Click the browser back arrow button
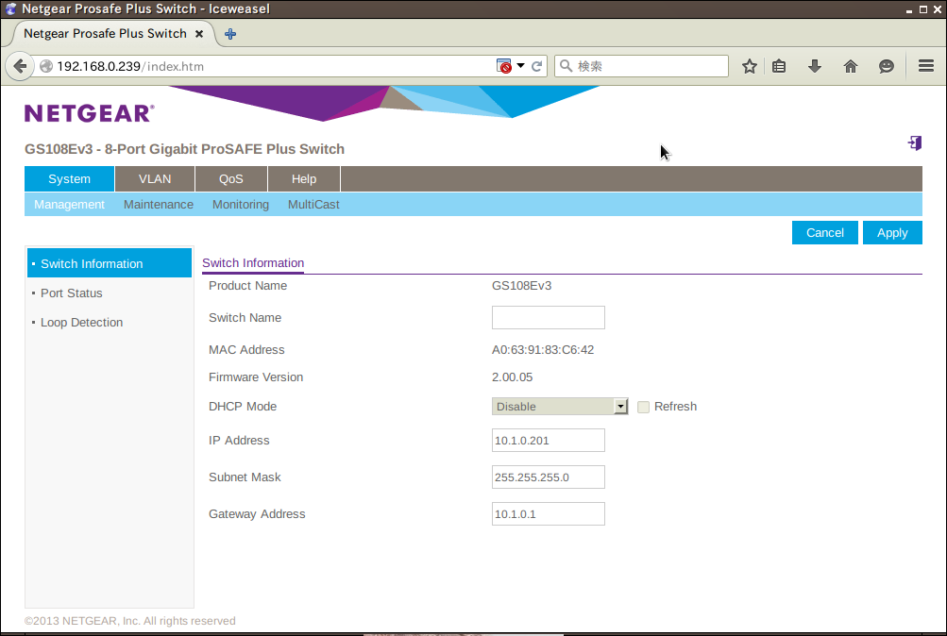 (x=20, y=66)
